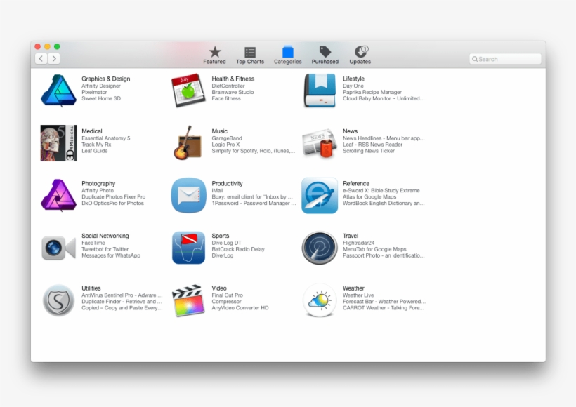This screenshot has width=576, height=407.
Task: Open the Graphics & Design category icon
Action: 58,90
